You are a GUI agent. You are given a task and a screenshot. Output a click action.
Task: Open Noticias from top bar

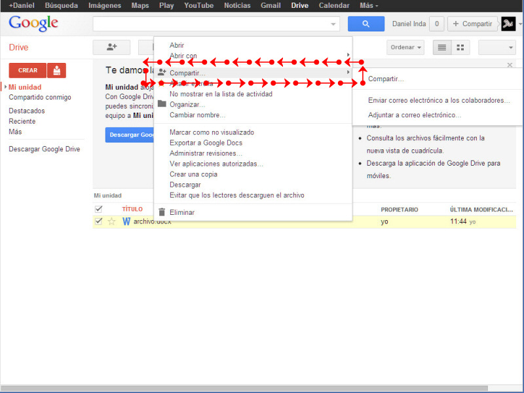tap(237, 6)
